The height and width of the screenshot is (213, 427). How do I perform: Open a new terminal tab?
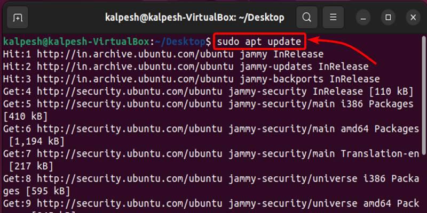point(18,18)
